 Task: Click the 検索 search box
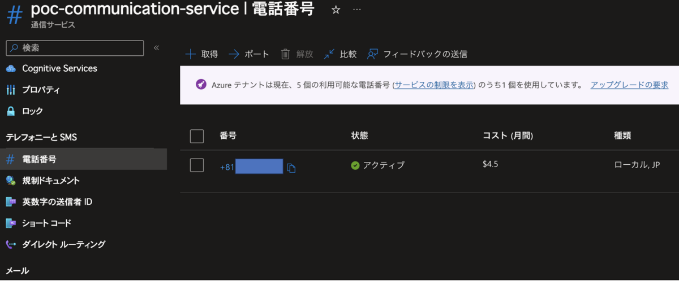[75, 48]
